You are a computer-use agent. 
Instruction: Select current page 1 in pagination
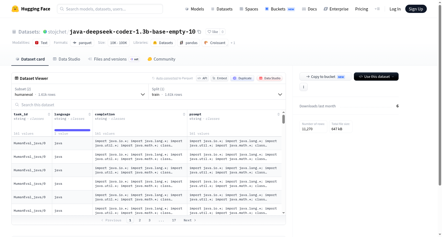130,220
